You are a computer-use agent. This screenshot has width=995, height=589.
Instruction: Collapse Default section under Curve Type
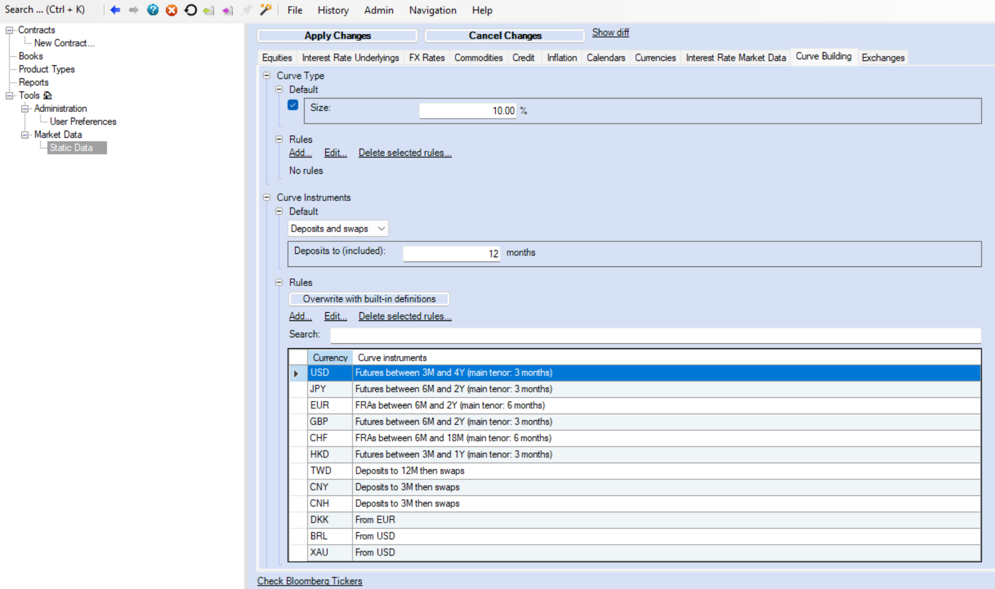[279, 89]
